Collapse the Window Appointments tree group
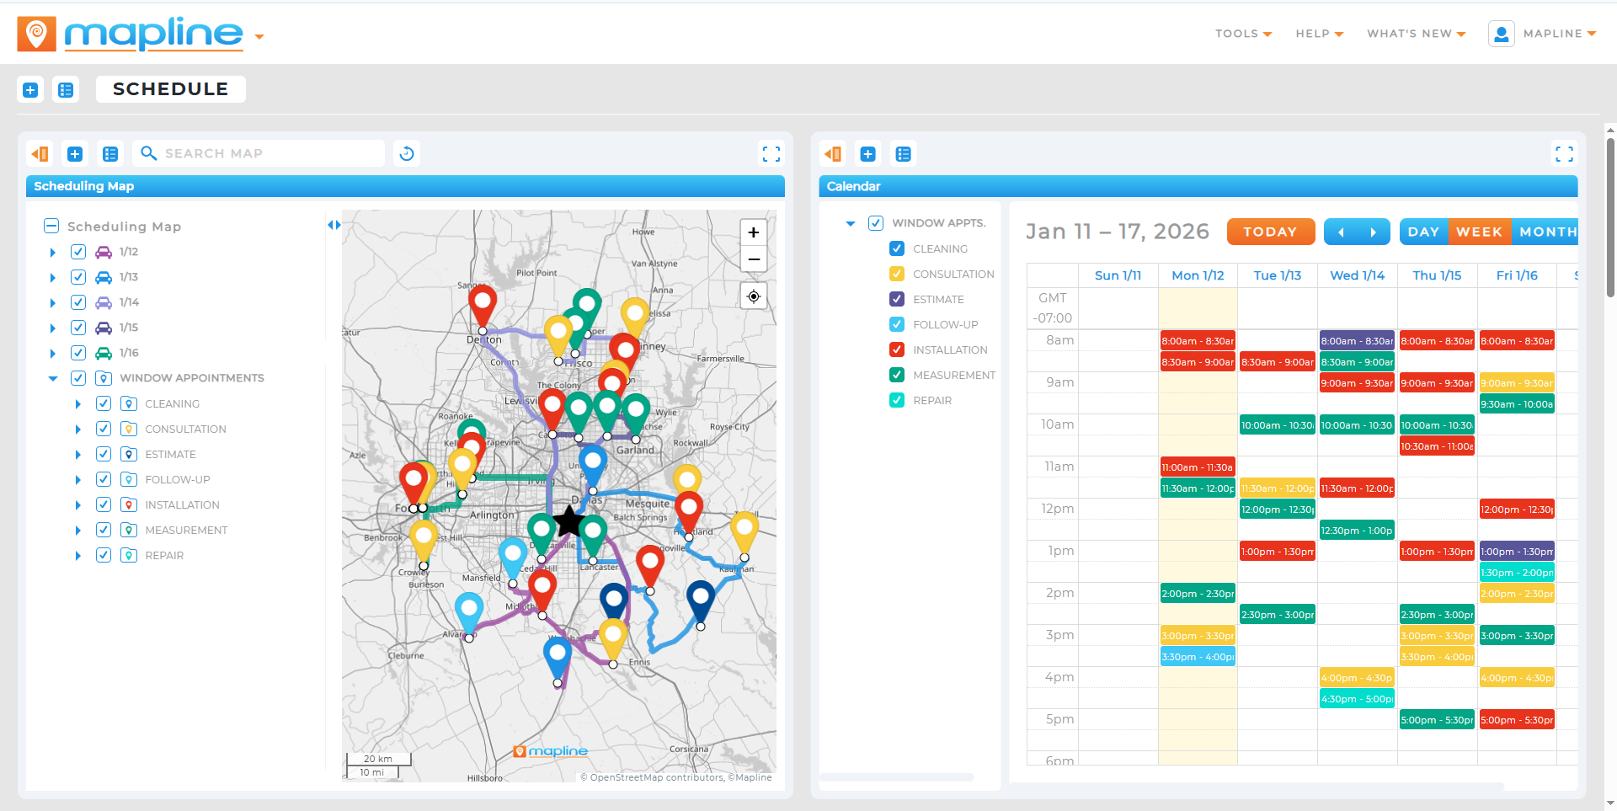Viewport: 1617px width, 811px height. coord(53,378)
